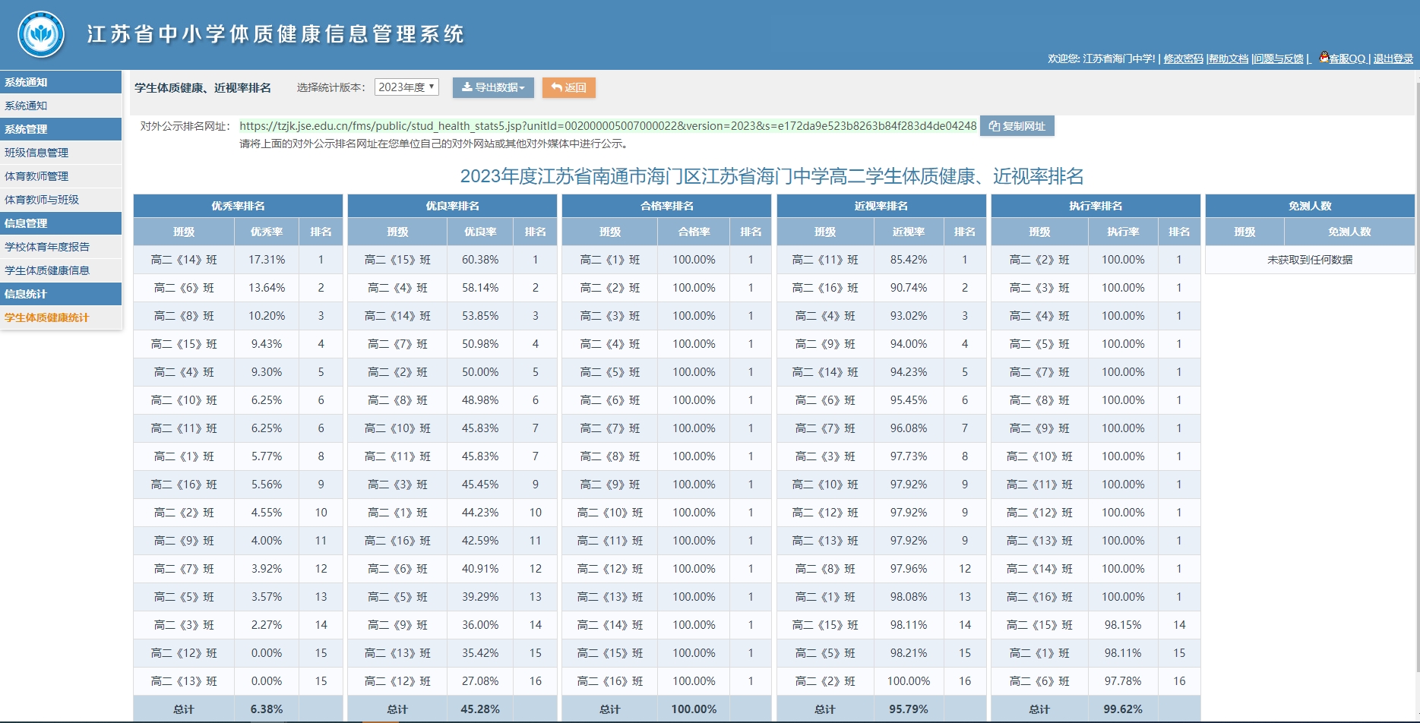
Task: Open 系统通知 sidebar menu item
Action: pyautogui.click(x=61, y=106)
